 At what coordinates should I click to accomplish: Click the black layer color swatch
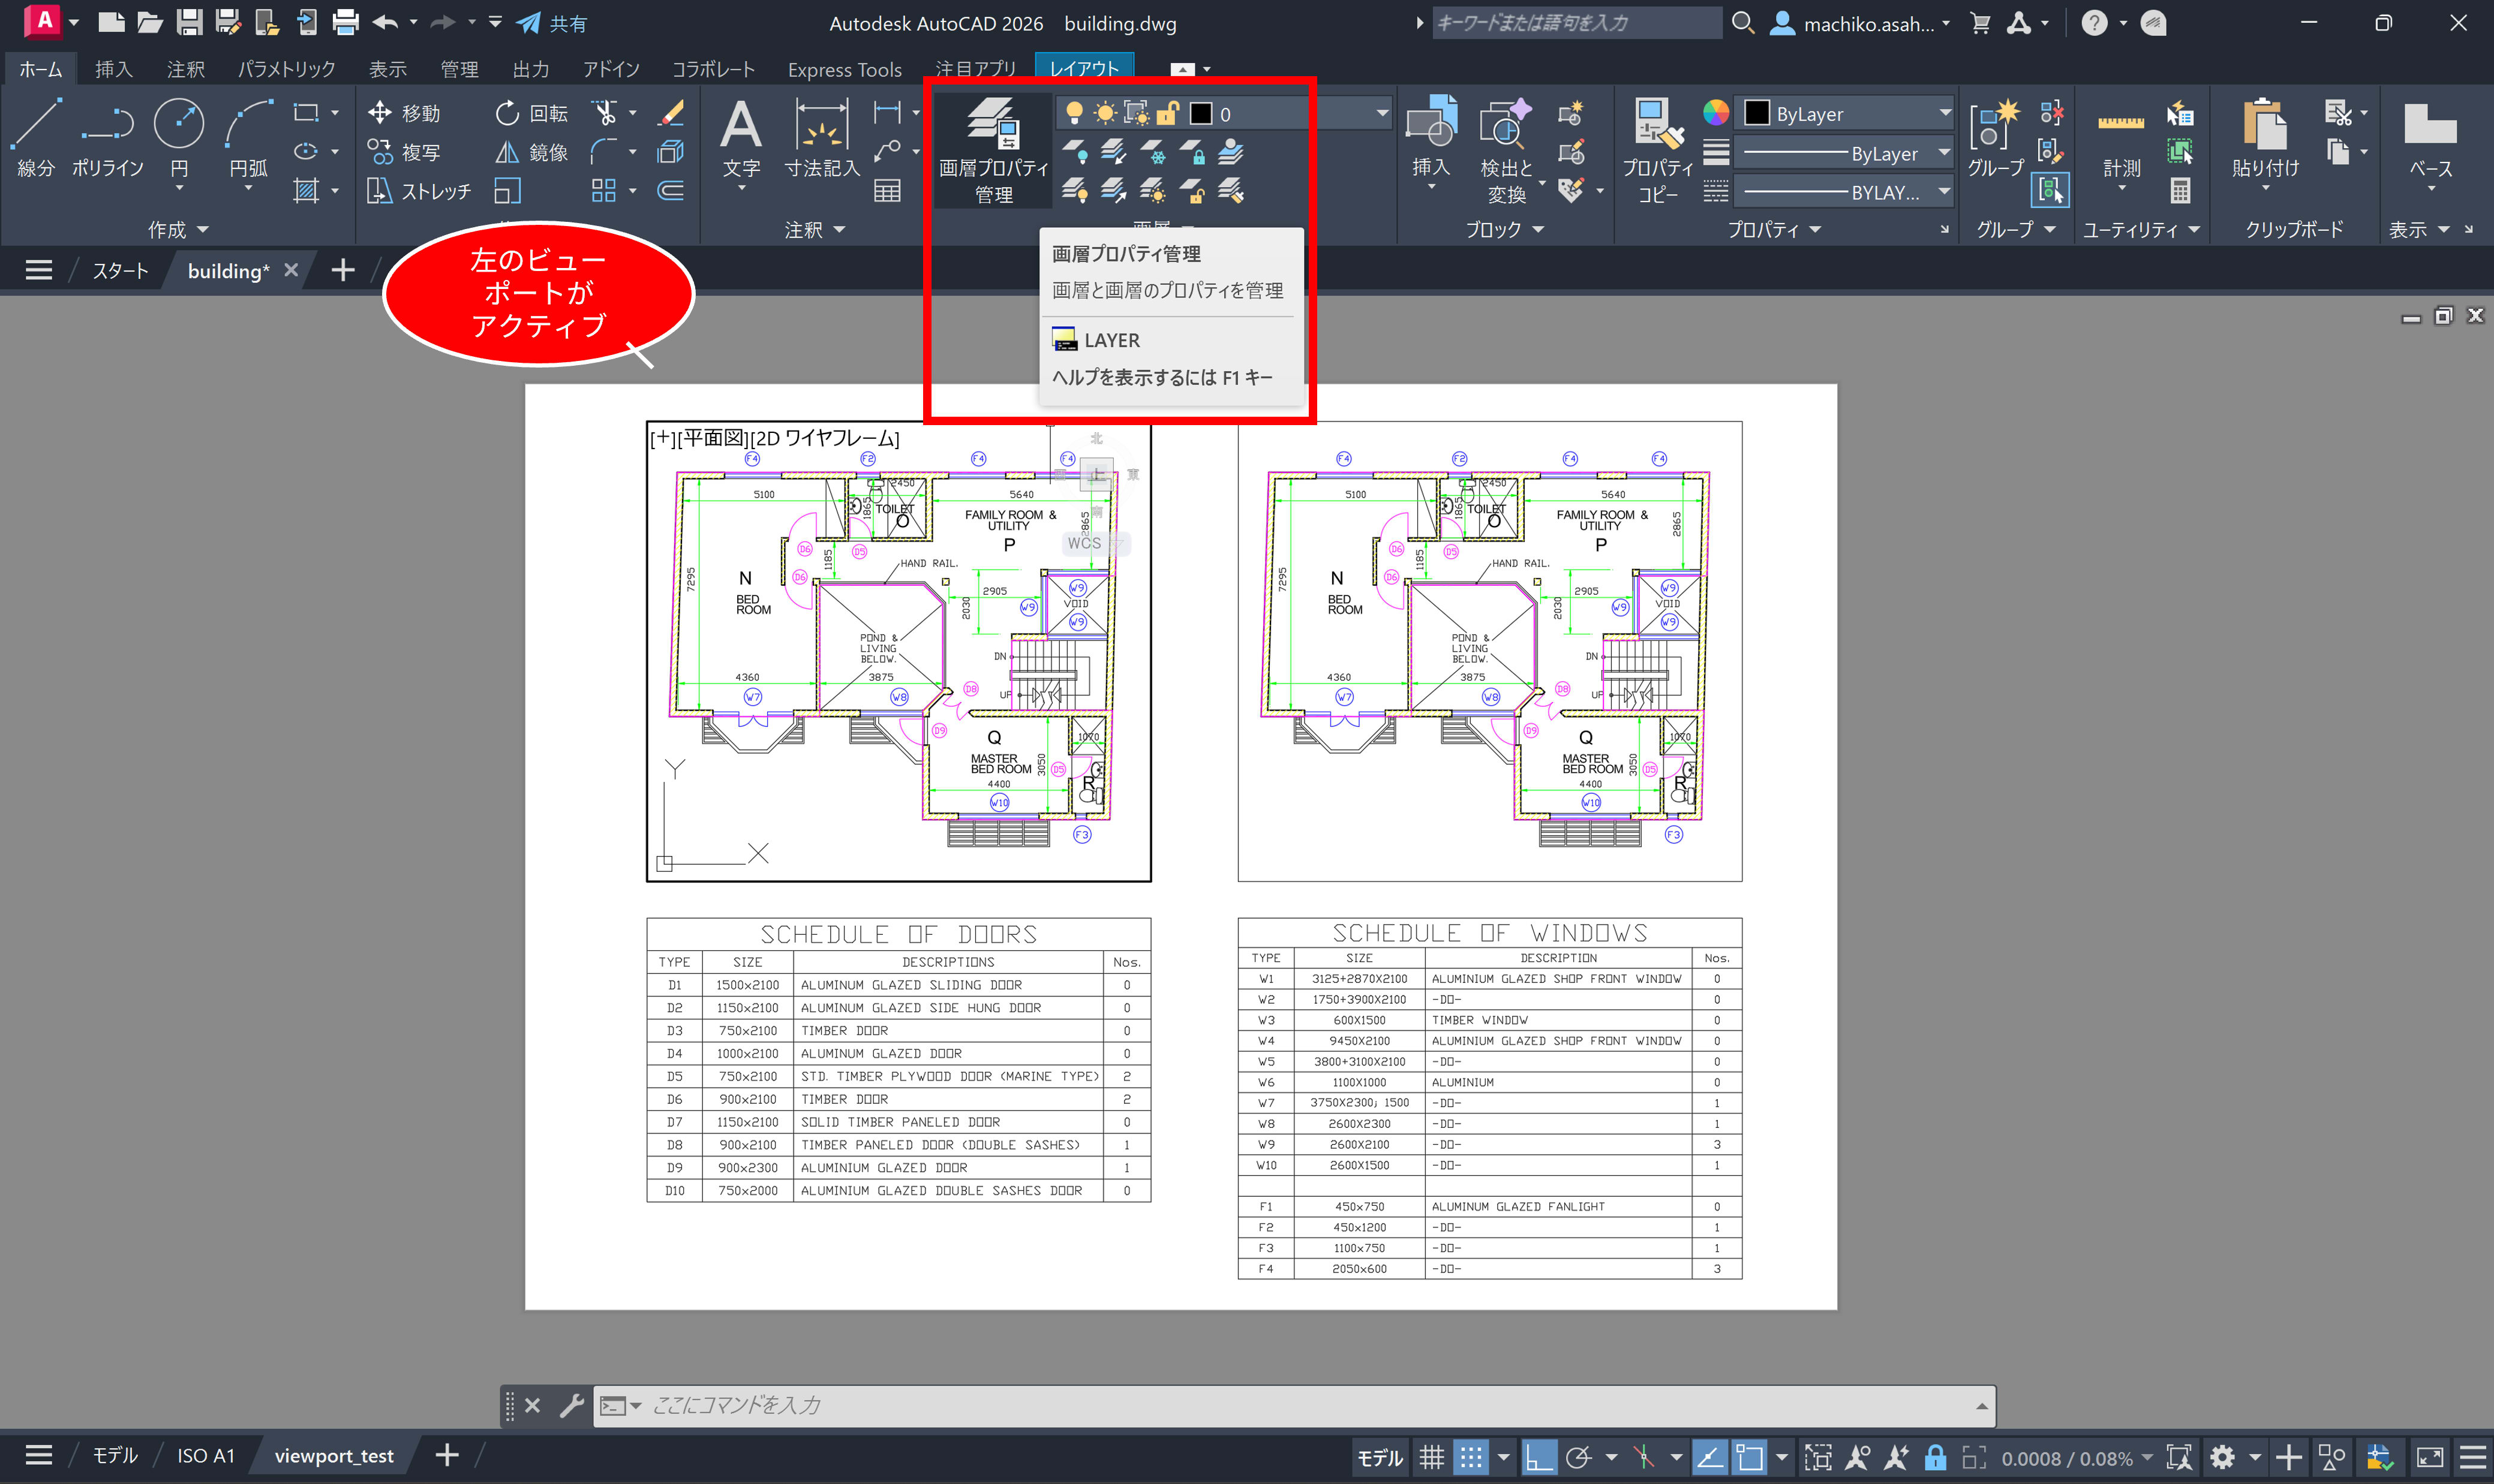pyautogui.click(x=1200, y=114)
